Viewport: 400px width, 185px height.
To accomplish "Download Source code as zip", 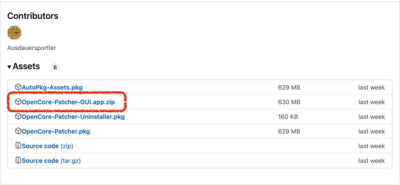I will (x=47, y=146).
